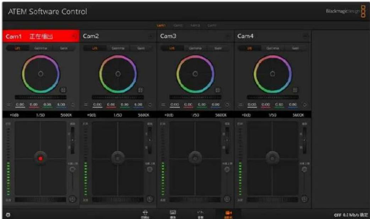Image resolution: width=370 pixels, height=219 pixels.
Task: Click Cam1 color wheel reset grid icon
Action: tap(63, 90)
